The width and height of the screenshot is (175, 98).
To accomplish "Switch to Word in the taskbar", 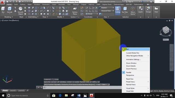I will click(79, 96).
